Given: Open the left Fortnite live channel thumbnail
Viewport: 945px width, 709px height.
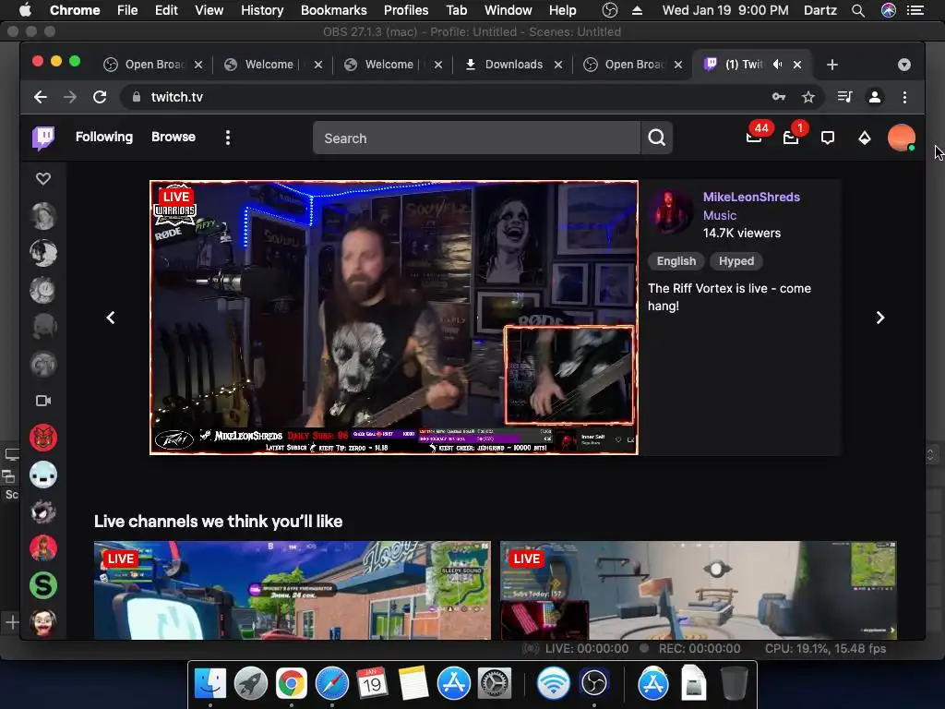Looking at the screenshot, I should [x=293, y=590].
